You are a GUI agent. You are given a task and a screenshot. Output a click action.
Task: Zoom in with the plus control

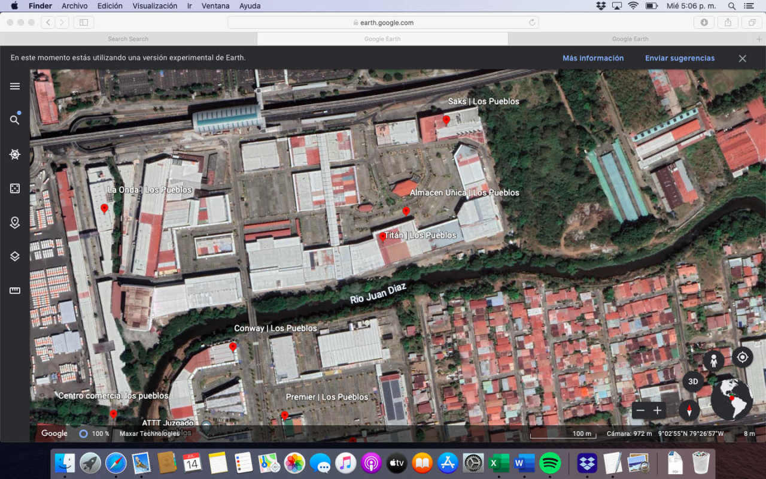pyautogui.click(x=658, y=411)
